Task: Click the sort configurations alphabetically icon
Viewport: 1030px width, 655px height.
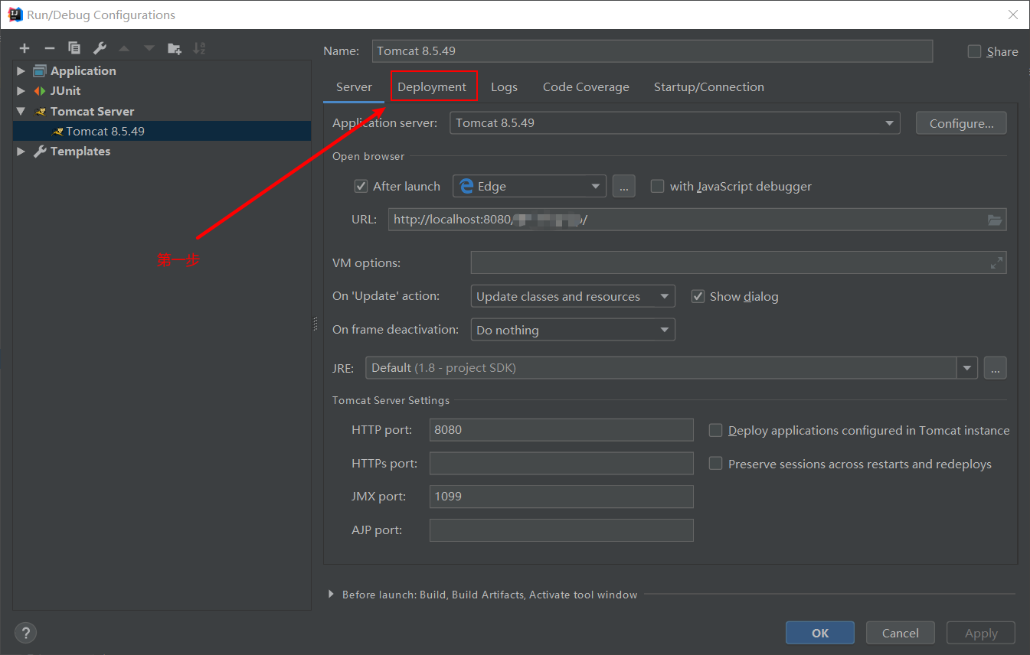Action: point(199,48)
